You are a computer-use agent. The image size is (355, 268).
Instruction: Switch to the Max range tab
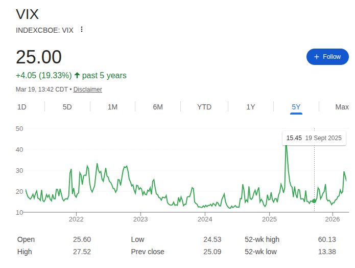342,107
